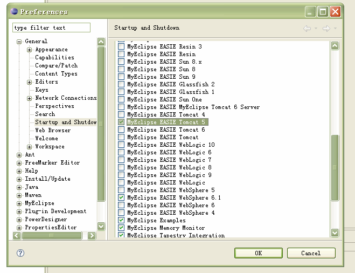
Task: Close the Preferences dialog
Action: point(335,11)
